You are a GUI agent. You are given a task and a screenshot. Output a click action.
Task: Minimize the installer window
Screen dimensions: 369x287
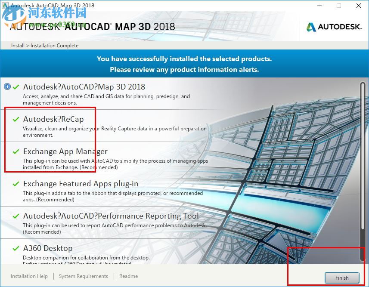tap(319, 6)
